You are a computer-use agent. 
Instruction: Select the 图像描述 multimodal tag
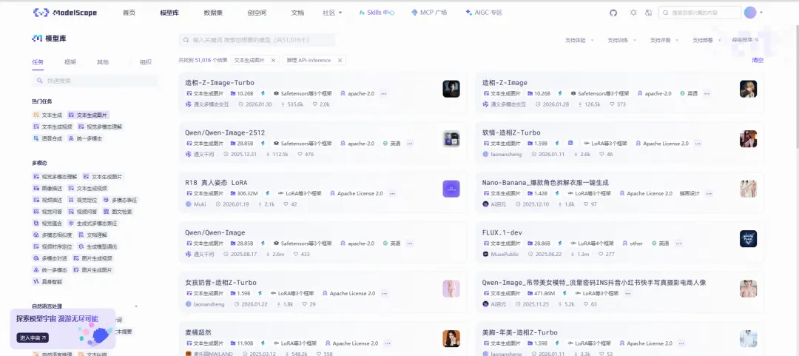coord(47,188)
